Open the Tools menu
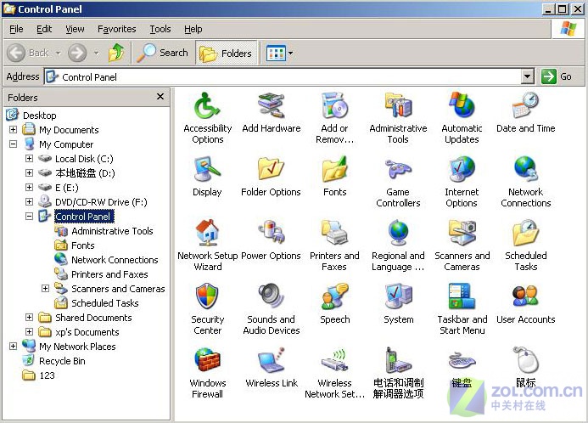This screenshot has width=588, height=423. (x=160, y=29)
